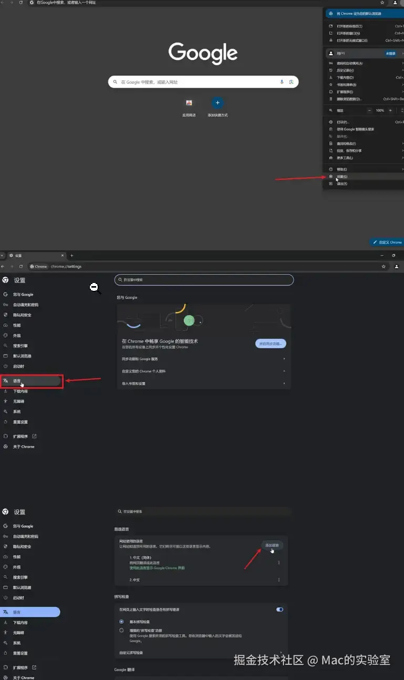Open three-dot menu for second 中文 entry

pyautogui.click(x=279, y=580)
